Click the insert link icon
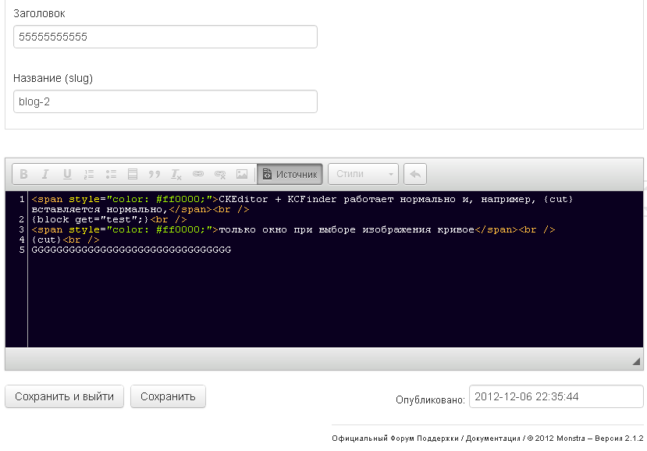Viewport: 647px width, 451px height. tap(198, 174)
